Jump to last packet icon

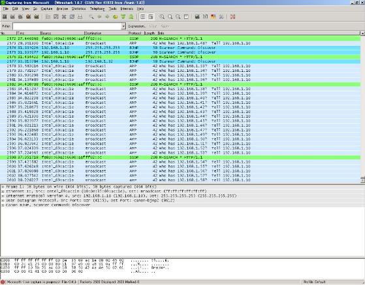131,17
